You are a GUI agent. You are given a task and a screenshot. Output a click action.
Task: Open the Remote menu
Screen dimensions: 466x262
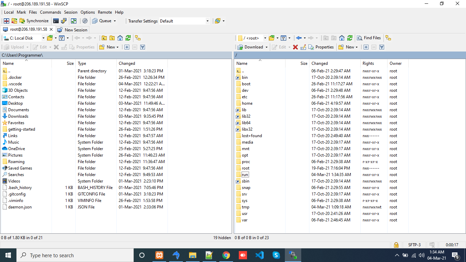(x=105, y=12)
